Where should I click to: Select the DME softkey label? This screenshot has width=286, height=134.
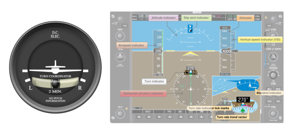pyautogui.click(x=201, y=112)
